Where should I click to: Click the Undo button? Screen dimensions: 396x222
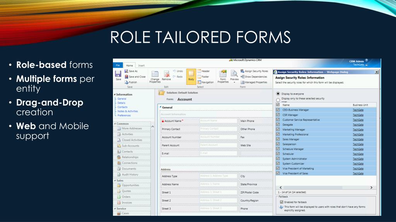pyautogui.click(x=178, y=71)
